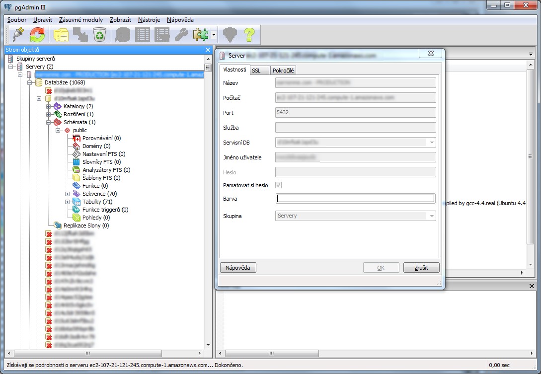Click the recycle bin drop object icon
The height and width of the screenshot is (374, 541).
click(100, 34)
